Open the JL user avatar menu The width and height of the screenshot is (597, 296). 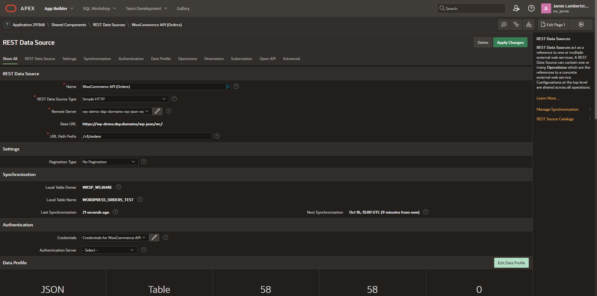tap(546, 8)
